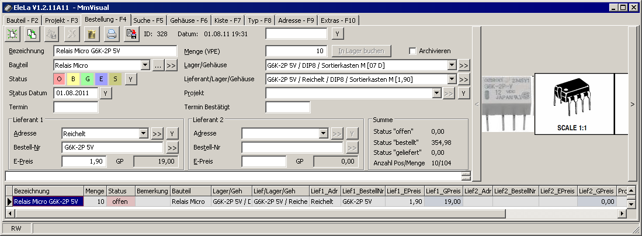Click the greyed-out undo edit toolbar icon
This screenshot has height=236, width=642.
52,34
